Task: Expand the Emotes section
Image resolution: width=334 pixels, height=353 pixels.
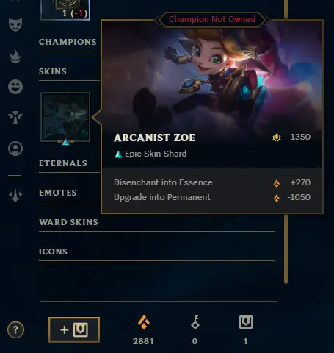Action: (58, 193)
